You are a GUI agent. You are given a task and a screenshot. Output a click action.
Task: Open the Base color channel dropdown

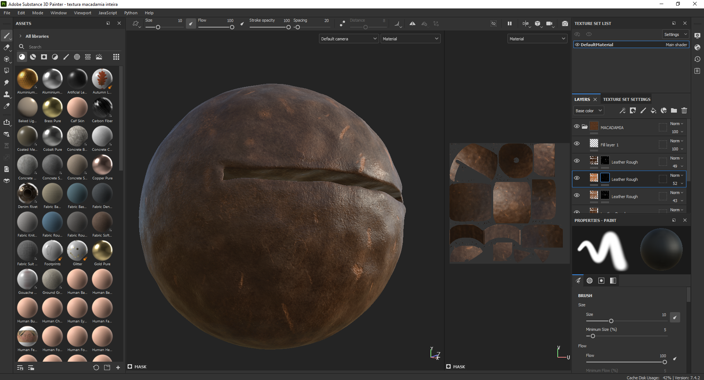588,111
